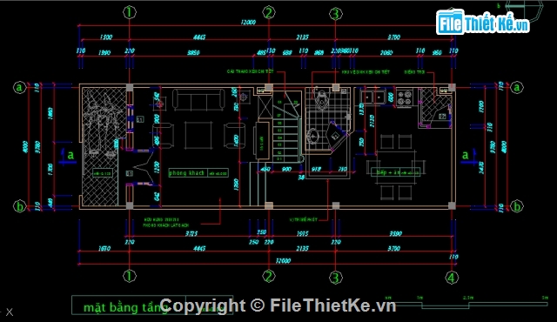Select the four-burner stove symbol in kitchen
The height and width of the screenshot is (322, 557).
coord(405,97)
